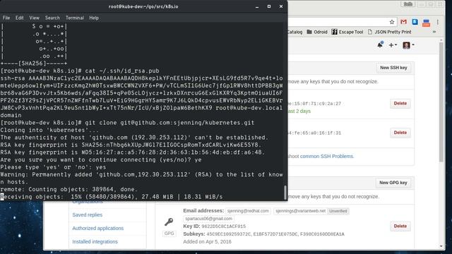
Task: Open the JSON Pretty Print bookmark
Action: (389, 32)
